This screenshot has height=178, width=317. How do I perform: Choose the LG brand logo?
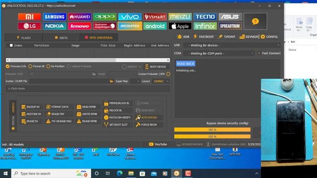pos(29,26)
